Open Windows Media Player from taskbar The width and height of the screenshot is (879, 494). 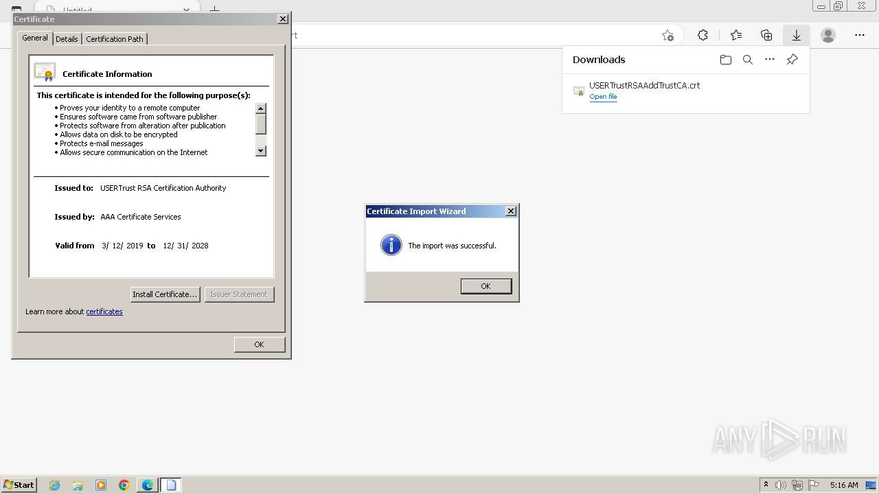point(101,485)
